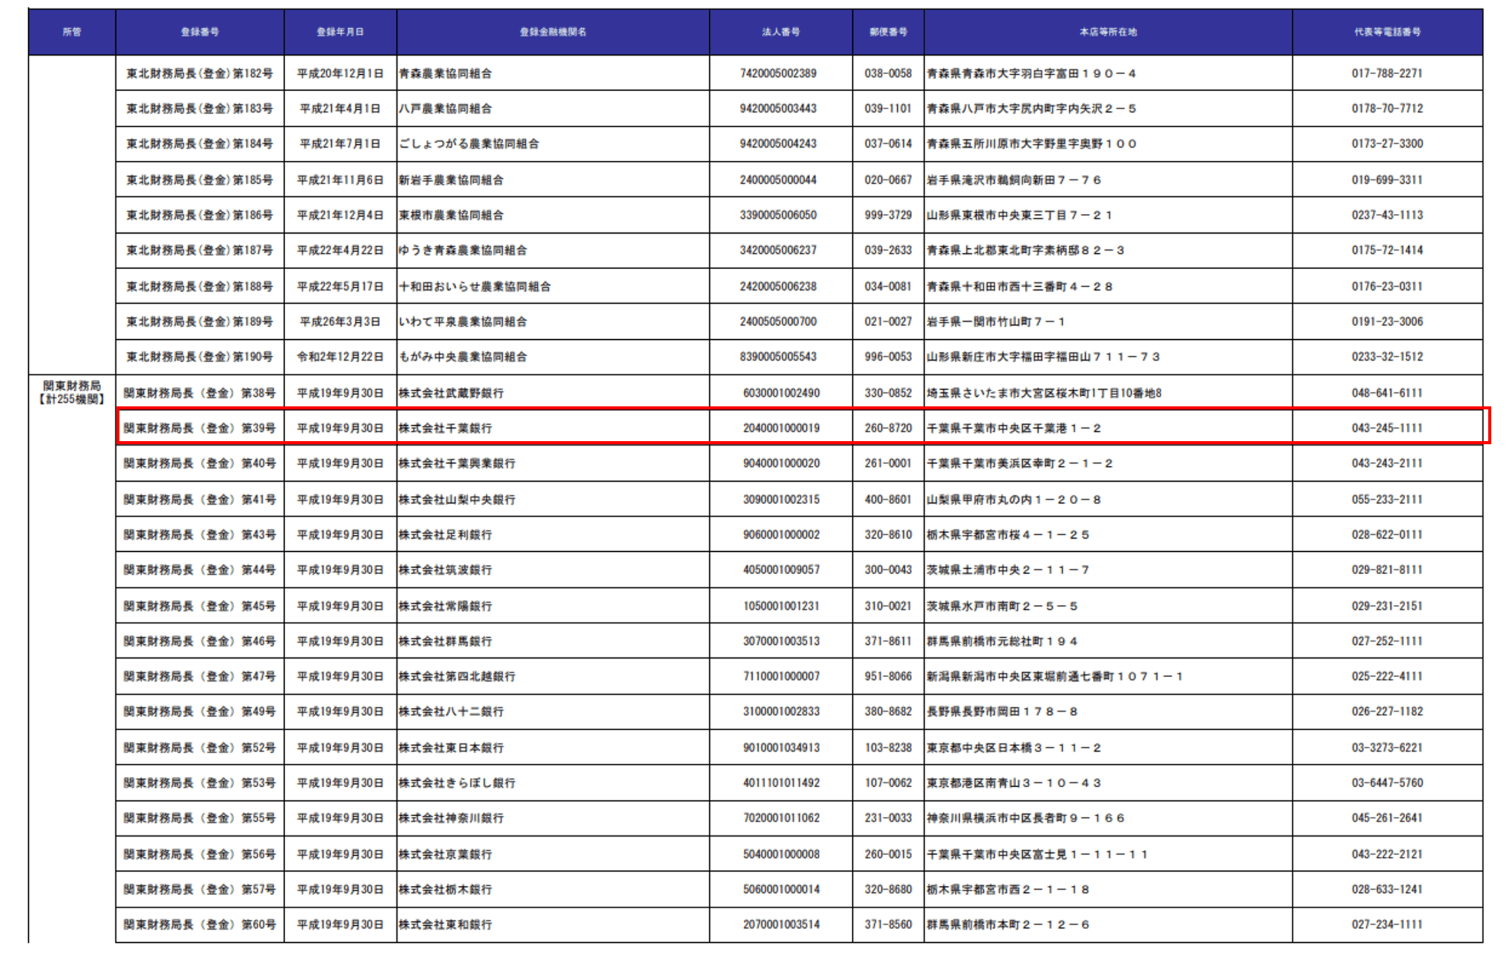Select the 株式会社千葉銀行 name cell
Image resolution: width=1509 pixels, height=977 pixels.
click(445, 428)
